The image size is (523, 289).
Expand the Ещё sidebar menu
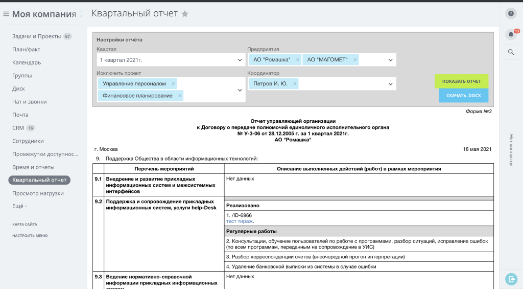tap(19, 207)
